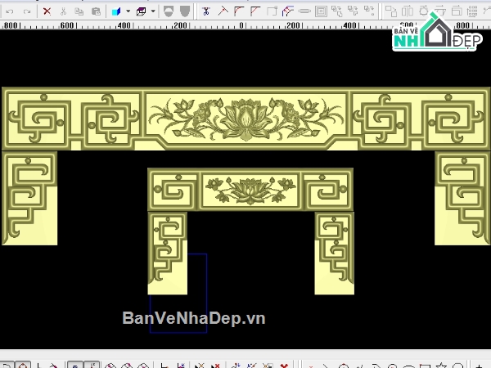Click the red X Delete icon
Screen dimensions: 491x368
[x=47, y=12]
